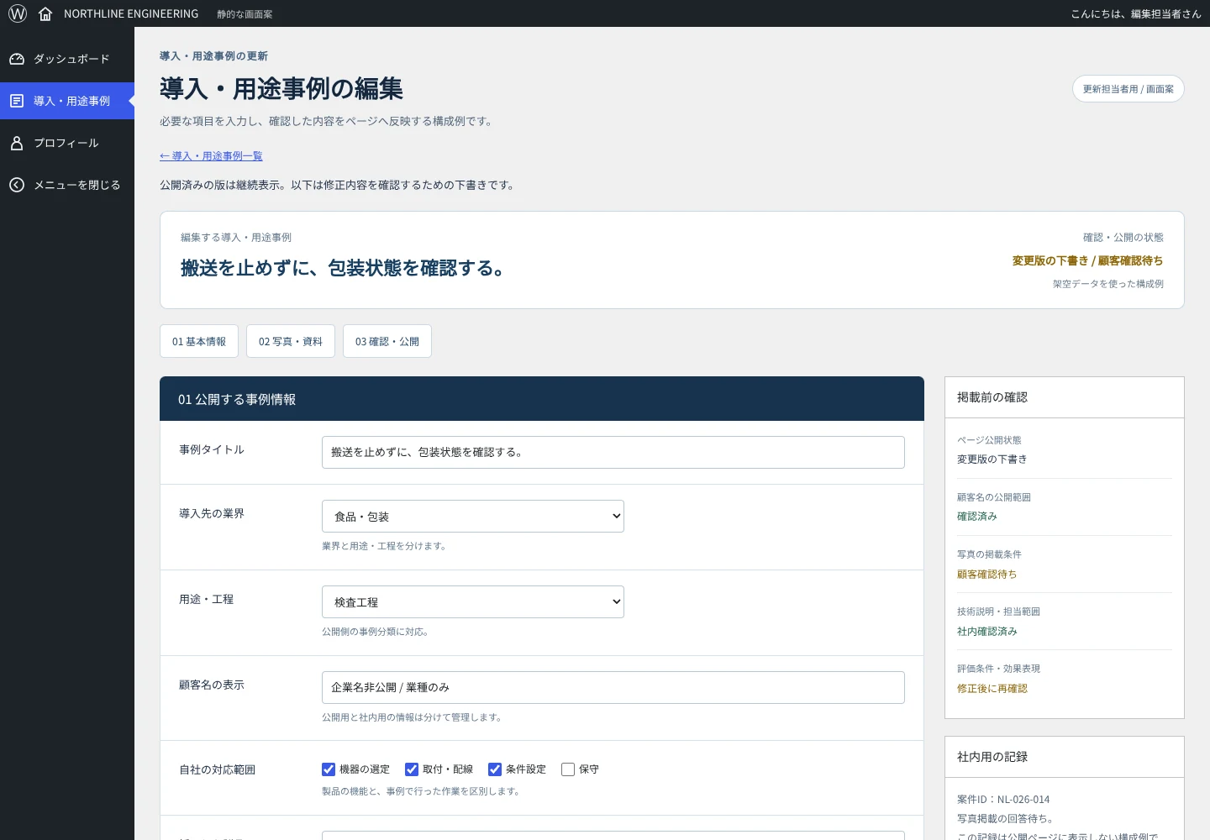Viewport: 1210px width, 840px height.
Task: Focus the 事例タイトル input field
Action: pos(613,452)
